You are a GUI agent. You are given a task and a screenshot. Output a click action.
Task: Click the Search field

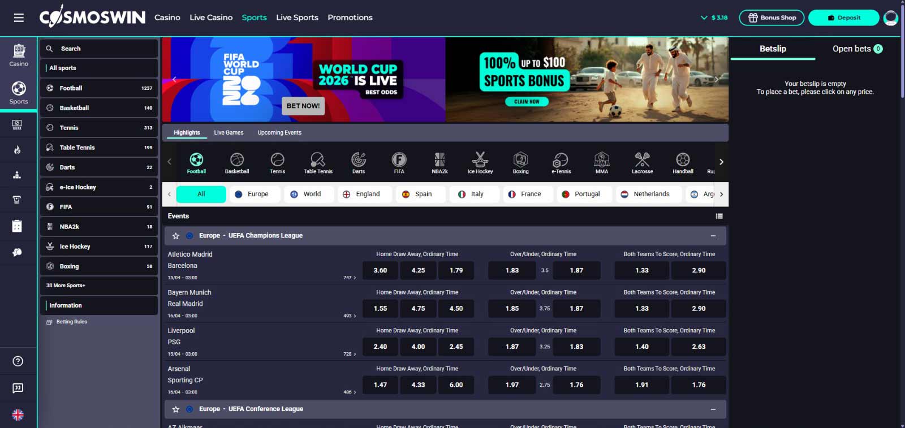click(x=99, y=49)
